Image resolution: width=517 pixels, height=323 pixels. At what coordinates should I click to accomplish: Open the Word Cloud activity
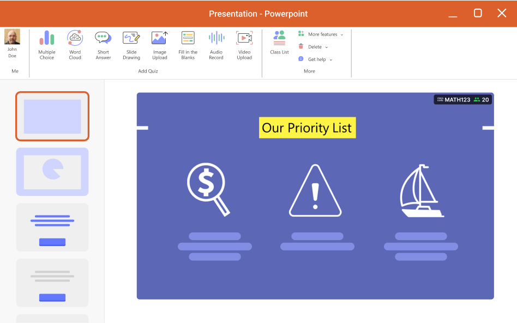pyautogui.click(x=75, y=45)
